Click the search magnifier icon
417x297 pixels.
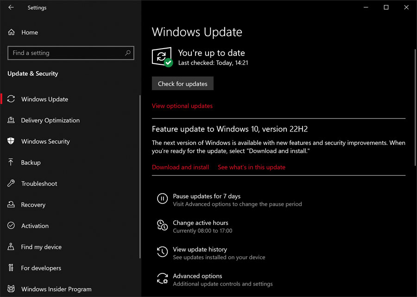coord(128,53)
